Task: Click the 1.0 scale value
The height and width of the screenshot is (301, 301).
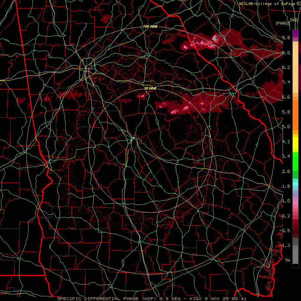Action: click(286, 201)
